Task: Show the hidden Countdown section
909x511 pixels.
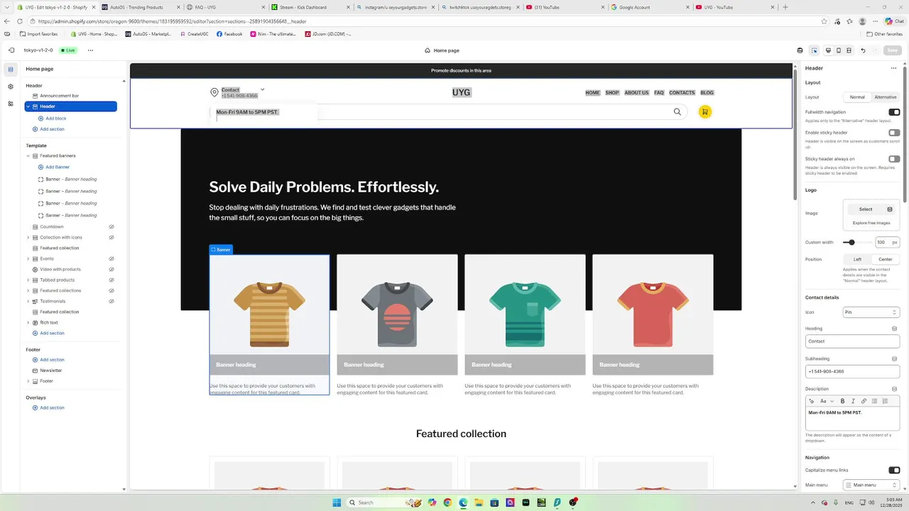Action: (x=111, y=226)
